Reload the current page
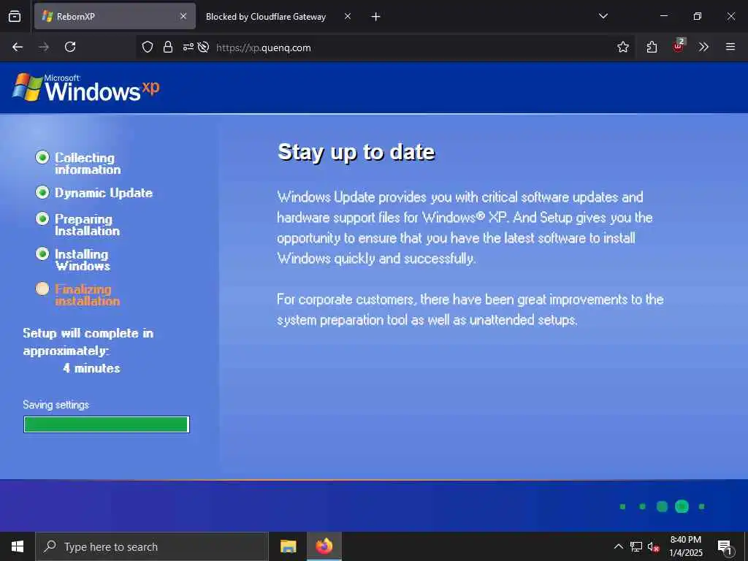The height and width of the screenshot is (561, 748). click(x=70, y=47)
